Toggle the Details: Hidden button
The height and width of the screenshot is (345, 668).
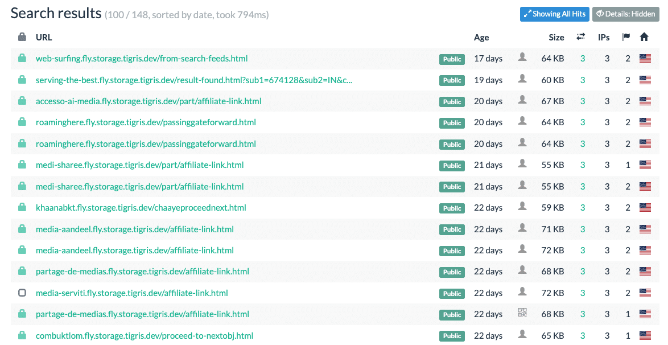point(625,14)
